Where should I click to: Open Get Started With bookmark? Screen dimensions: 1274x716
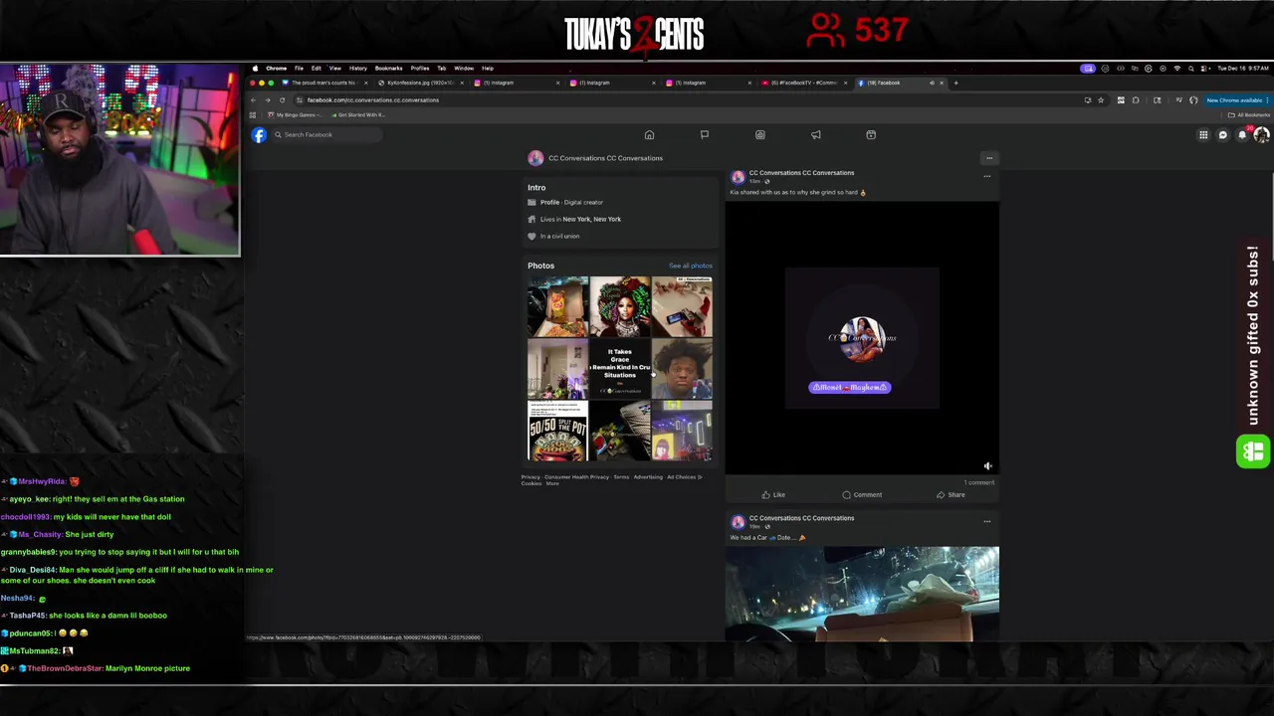pos(357,114)
